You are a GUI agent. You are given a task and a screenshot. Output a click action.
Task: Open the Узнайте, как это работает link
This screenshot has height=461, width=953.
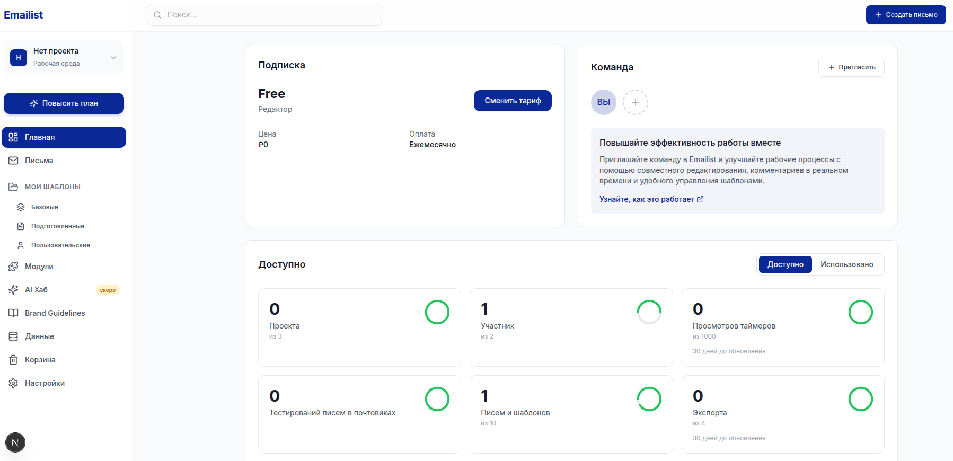651,199
